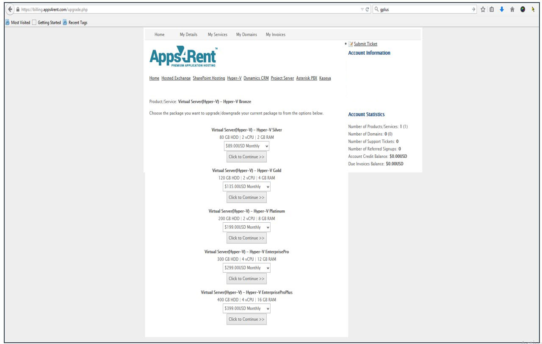
Task: Open the Platinum $199.00USD Monthly dropdown
Action: click(x=246, y=227)
